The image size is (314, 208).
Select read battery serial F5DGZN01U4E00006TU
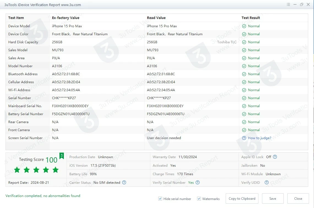click(x=166, y=114)
